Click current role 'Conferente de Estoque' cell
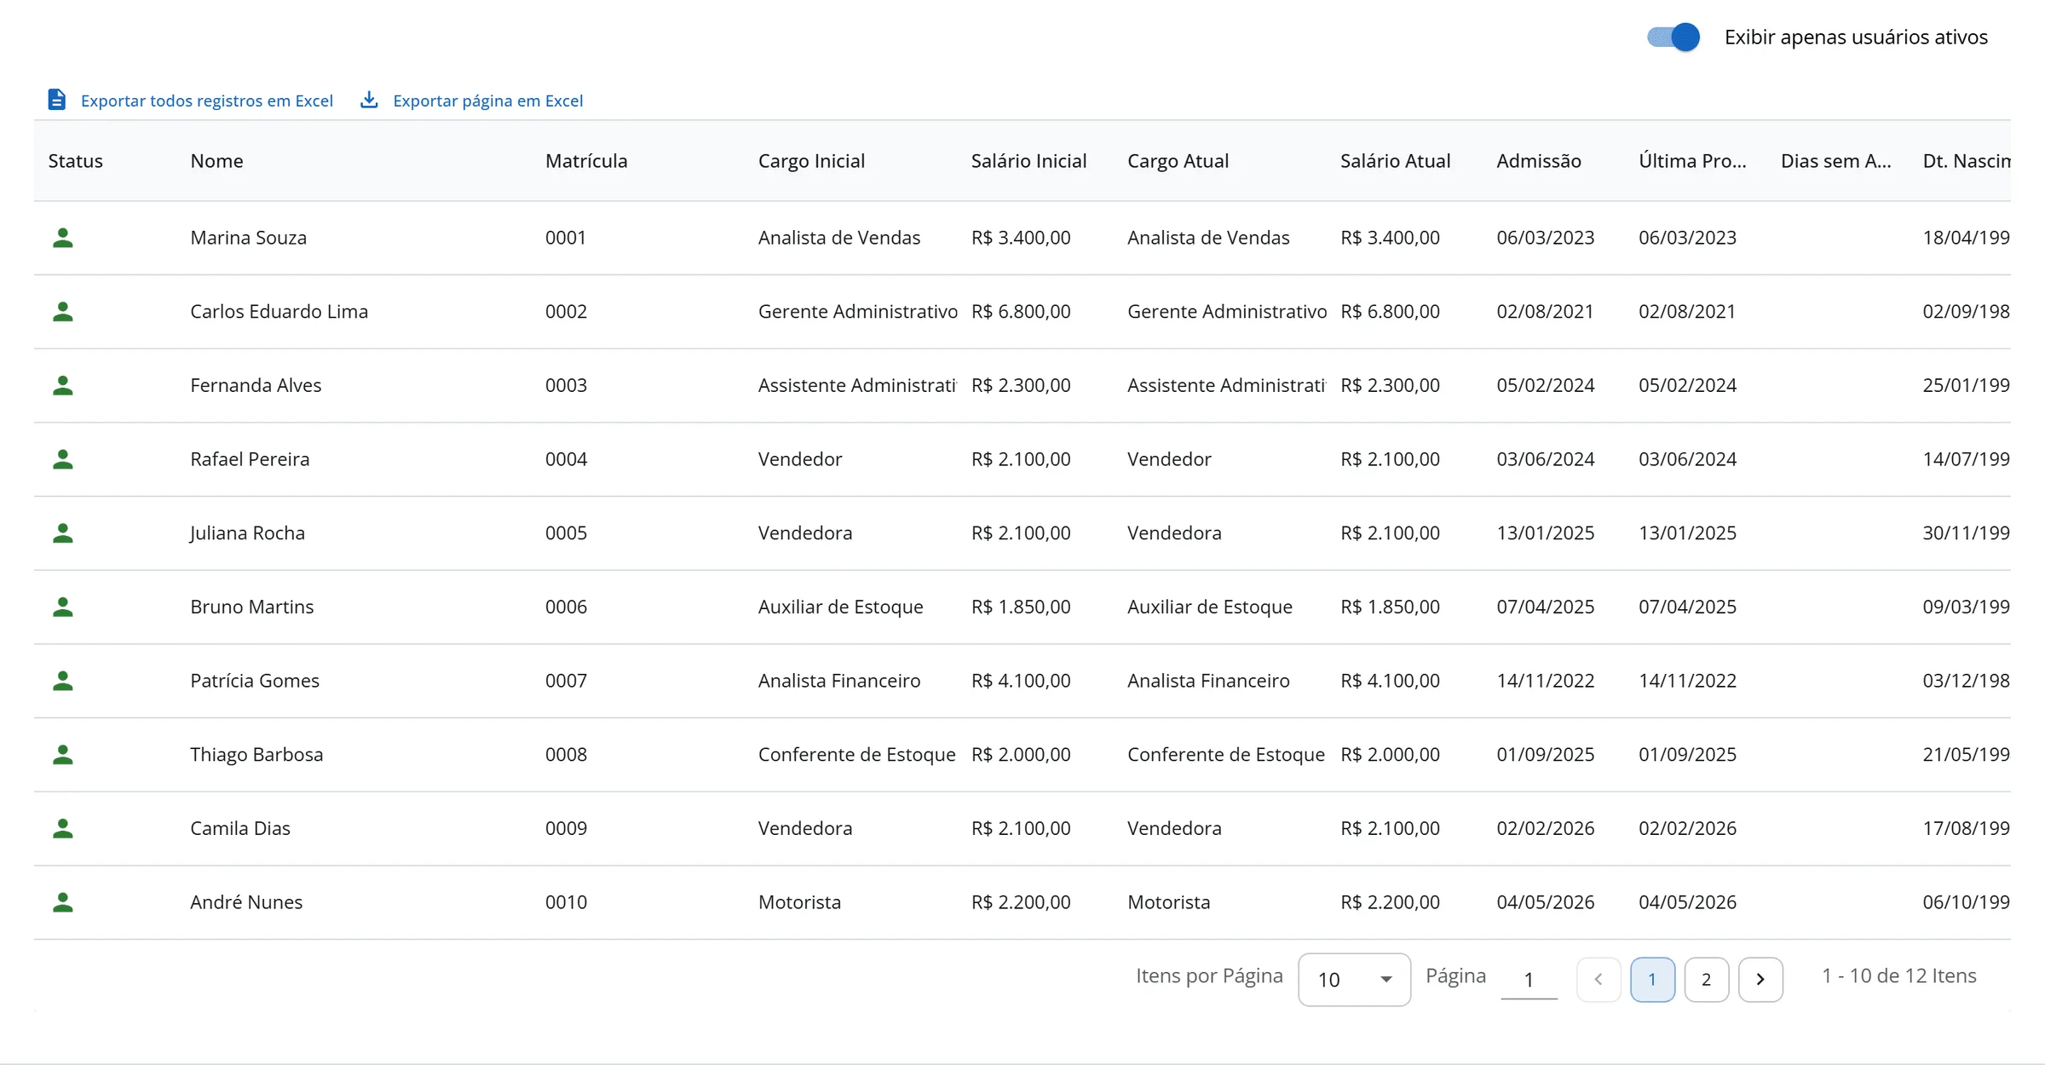2045x1065 pixels. click(x=1226, y=755)
